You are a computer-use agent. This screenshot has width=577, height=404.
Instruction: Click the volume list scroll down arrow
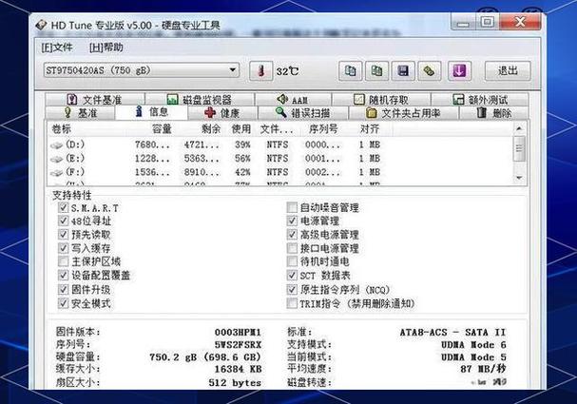519,178
